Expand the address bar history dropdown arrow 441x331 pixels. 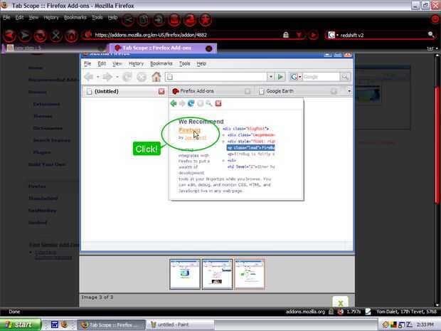point(299,35)
